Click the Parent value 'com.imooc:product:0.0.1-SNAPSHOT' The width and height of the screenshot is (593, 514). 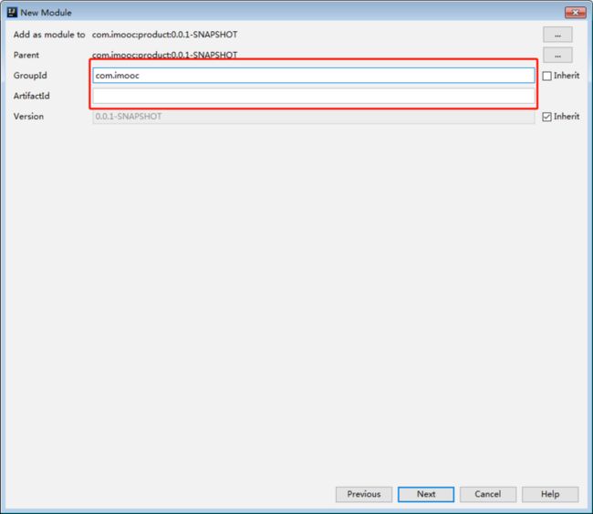(x=164, y=56)
